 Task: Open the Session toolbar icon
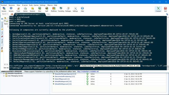[4, 9]
